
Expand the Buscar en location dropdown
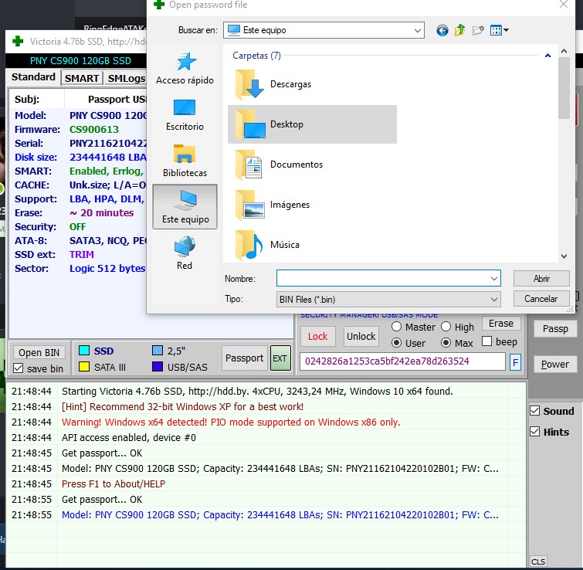[x=418, y=30]
